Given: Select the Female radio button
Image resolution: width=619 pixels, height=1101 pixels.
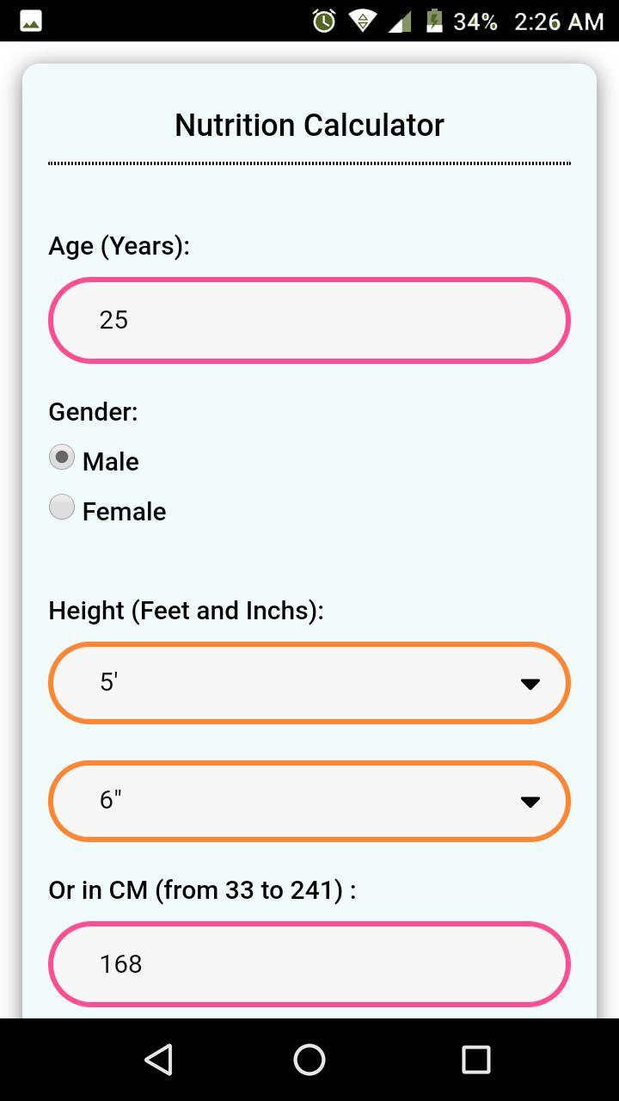Looking at the screenshot, I should click(x=61, y=507).
